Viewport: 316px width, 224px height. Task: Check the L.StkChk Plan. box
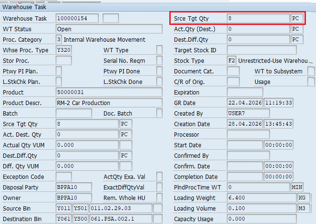[x=59, y=82]
